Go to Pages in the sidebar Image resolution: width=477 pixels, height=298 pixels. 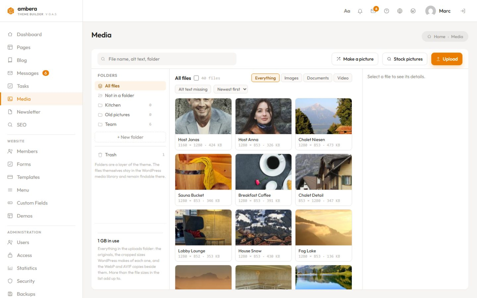[x=41, y=47]
